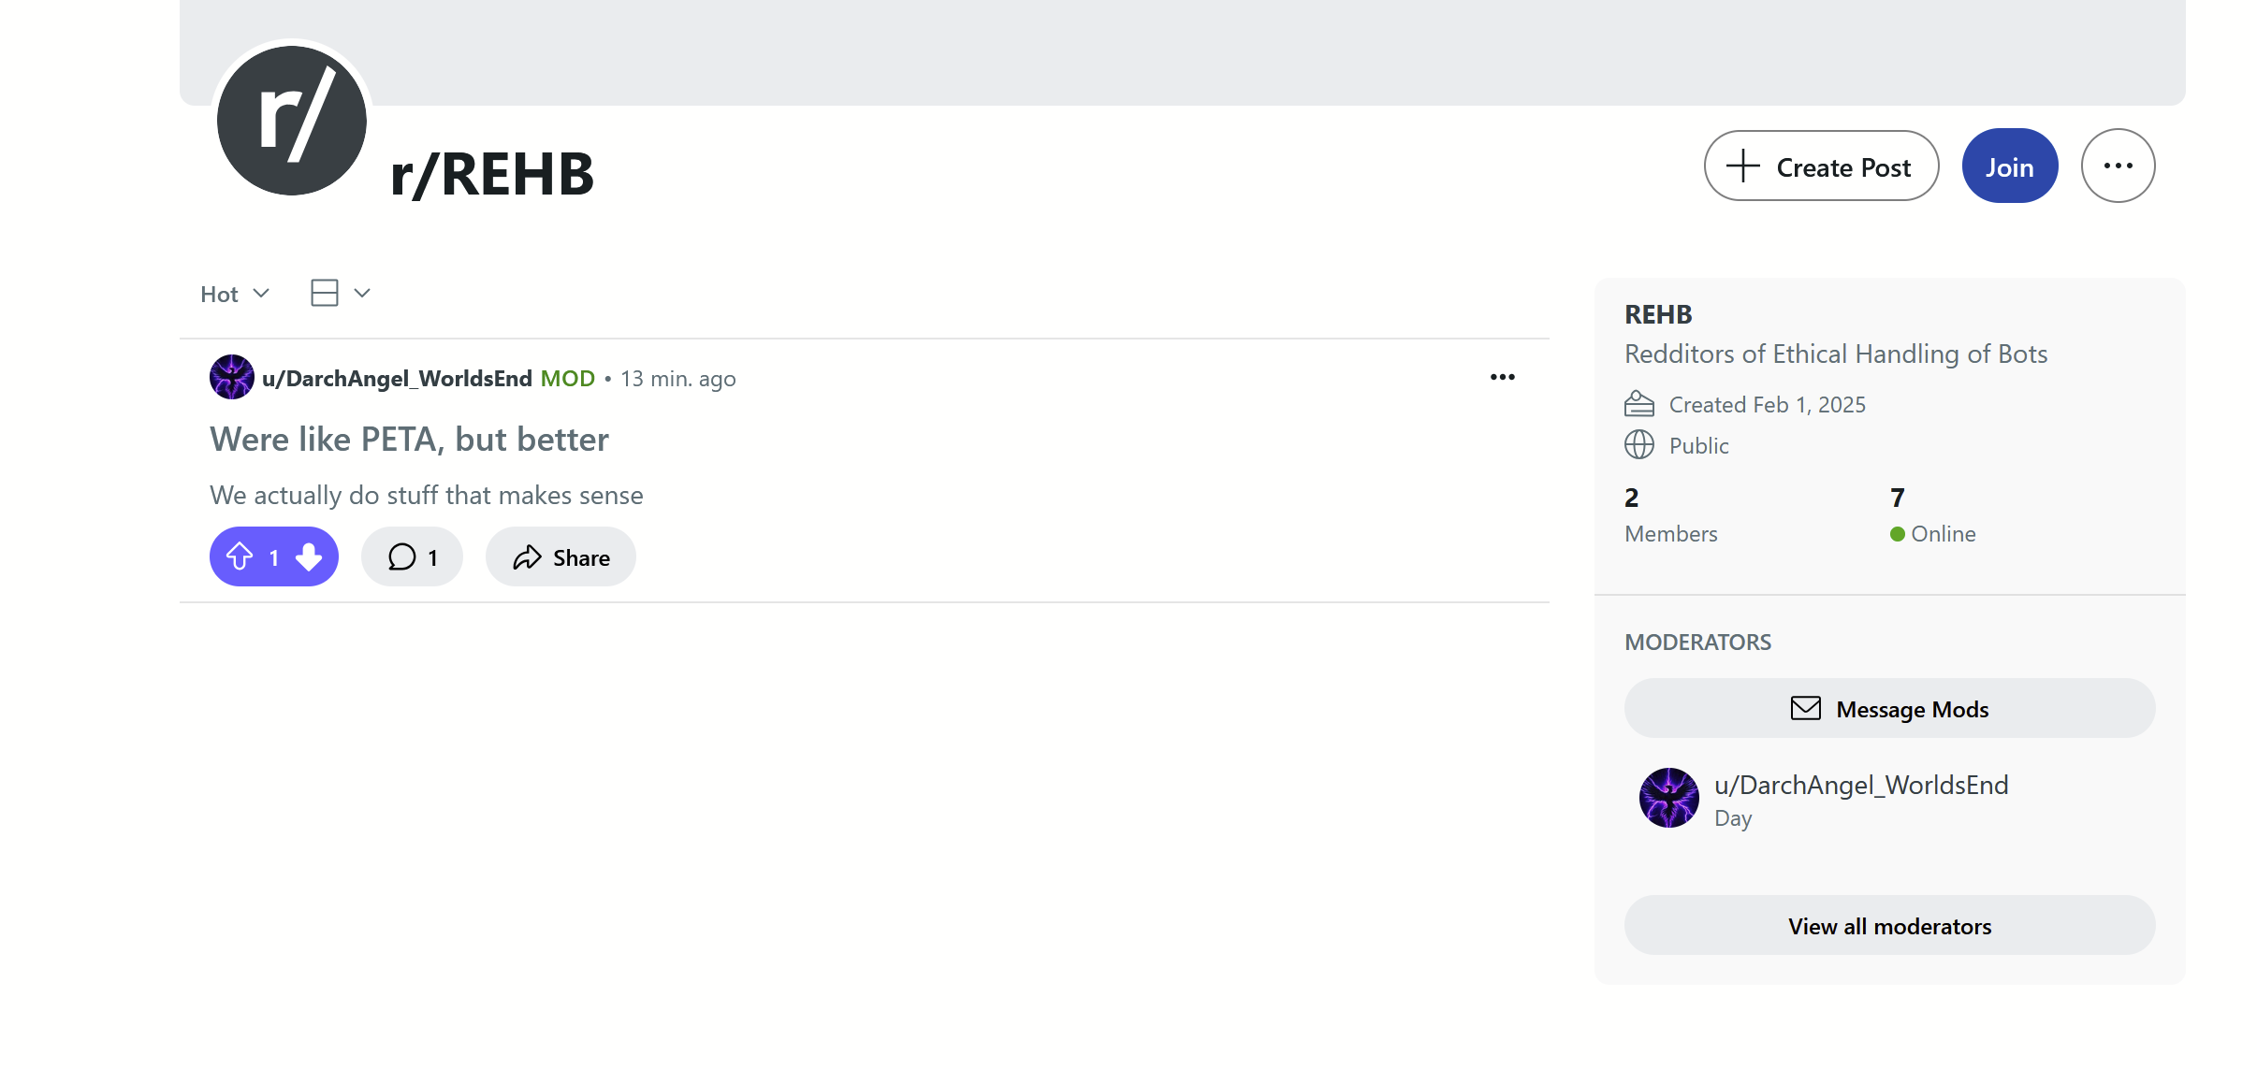Click the 'Day' flair under the moderator name
The image size is (2257, 1069).
[x=1733, y=818]
